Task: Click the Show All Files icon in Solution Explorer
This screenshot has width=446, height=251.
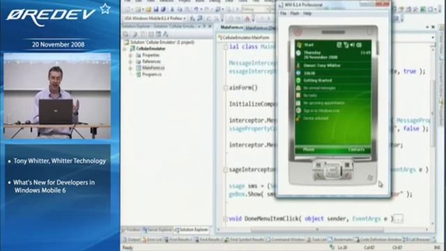Action: pos(134,34)
